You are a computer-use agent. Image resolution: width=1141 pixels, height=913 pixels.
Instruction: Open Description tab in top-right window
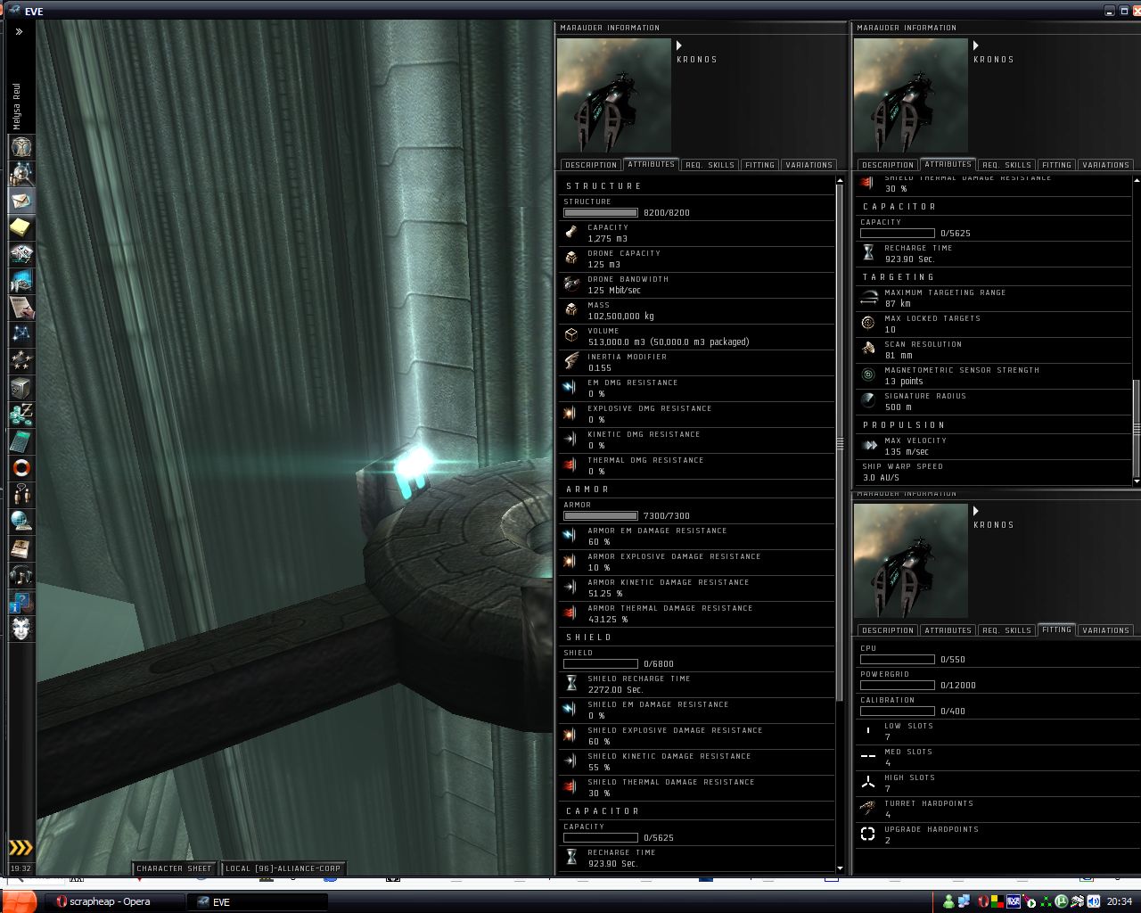pyautogui.click(x=888, y=165)
